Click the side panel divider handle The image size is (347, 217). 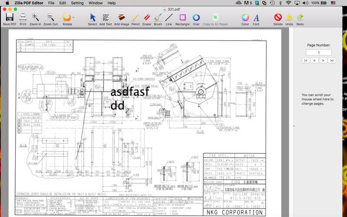click(294, 126)
